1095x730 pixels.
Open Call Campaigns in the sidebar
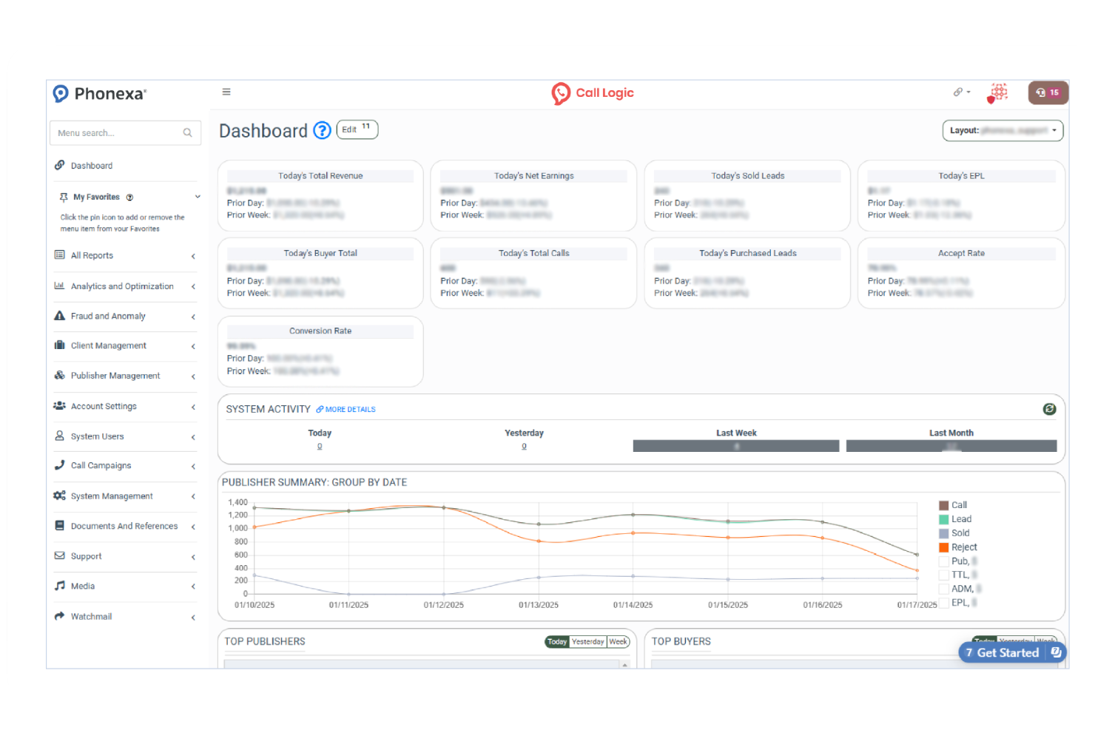click(x=101, y=466)
